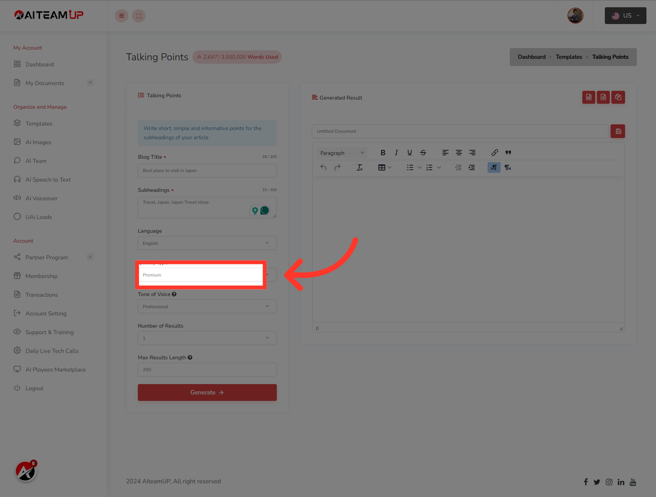656x497 pixels.
Task: Undo the last edit in the editor
Action: (x=323, y=167)
